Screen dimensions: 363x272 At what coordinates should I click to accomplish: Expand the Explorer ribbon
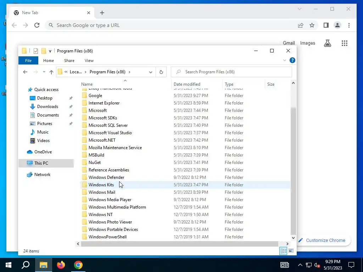tap(285, 60)
